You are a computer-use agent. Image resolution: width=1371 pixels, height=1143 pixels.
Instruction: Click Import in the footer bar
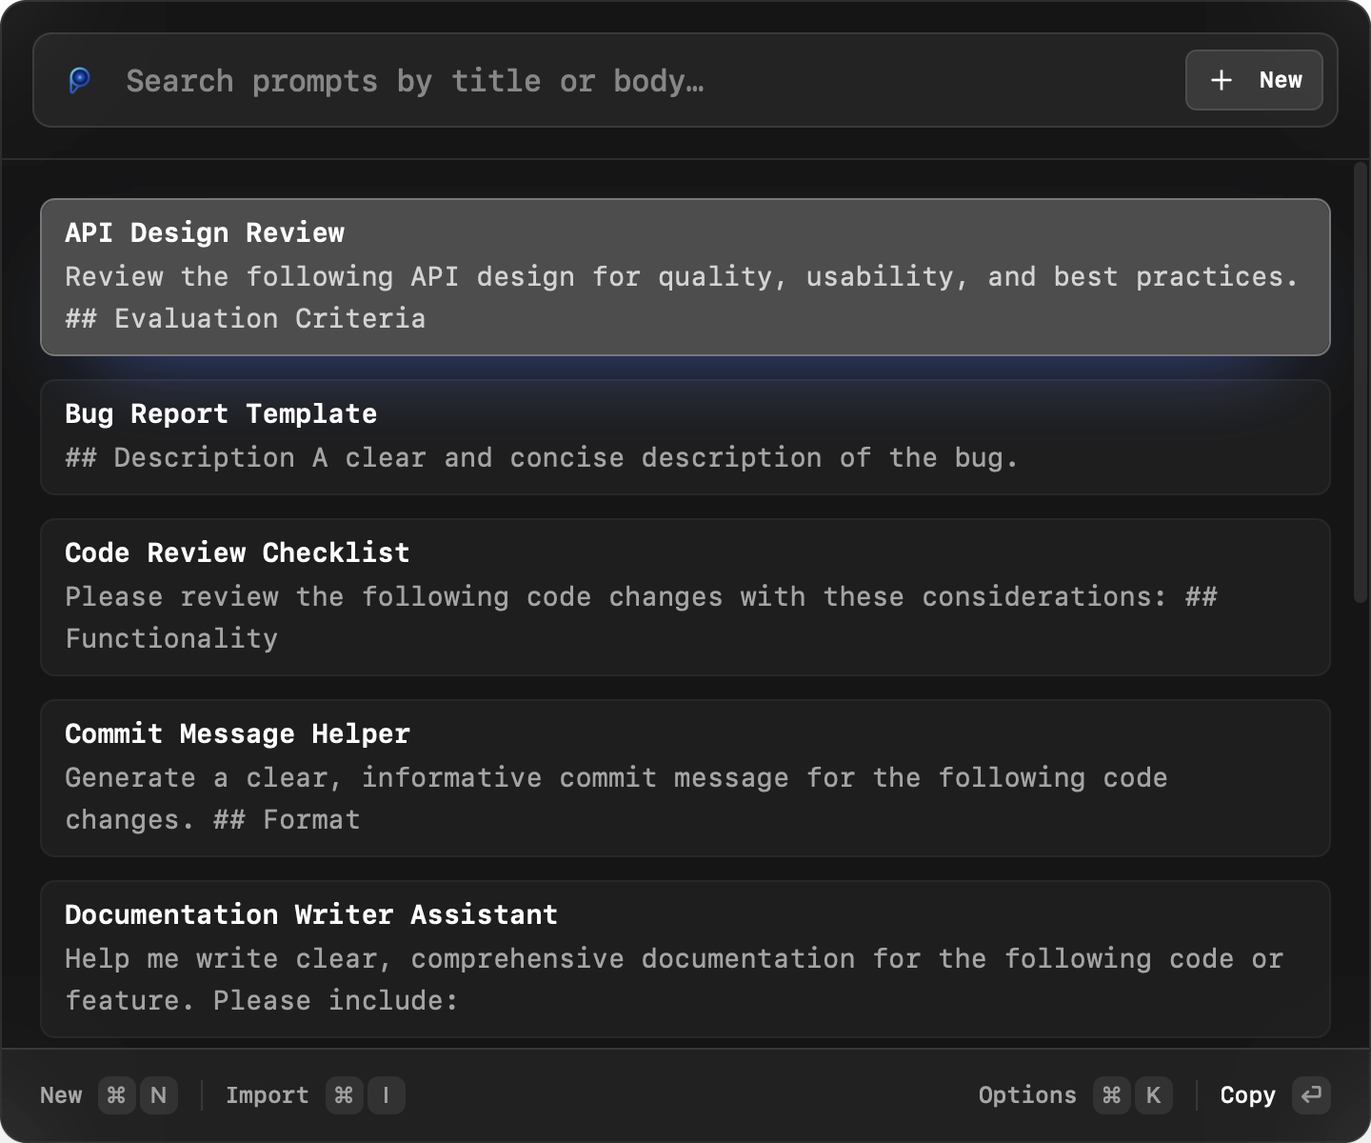tap(267, 1095)
